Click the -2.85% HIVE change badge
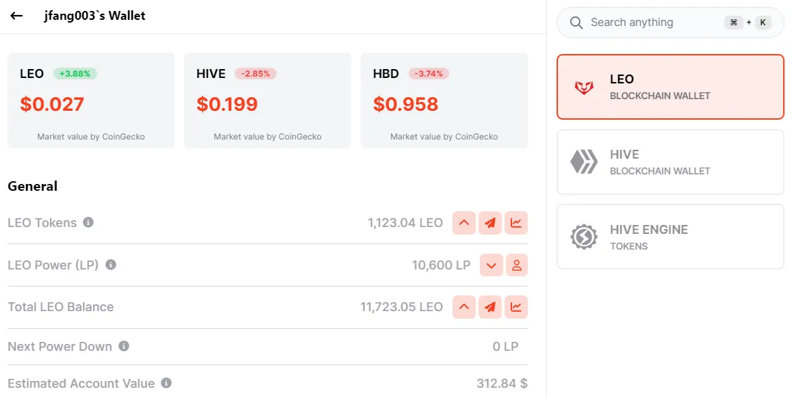 pos(255,74)
